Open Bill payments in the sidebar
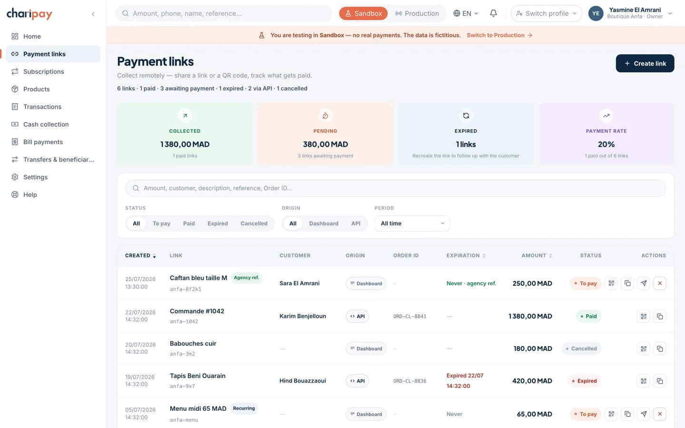The height and width of the screenshot is (428, 685). point(53,142)
